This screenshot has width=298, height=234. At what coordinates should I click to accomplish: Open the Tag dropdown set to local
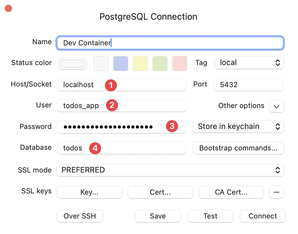[x=249, y=63]
